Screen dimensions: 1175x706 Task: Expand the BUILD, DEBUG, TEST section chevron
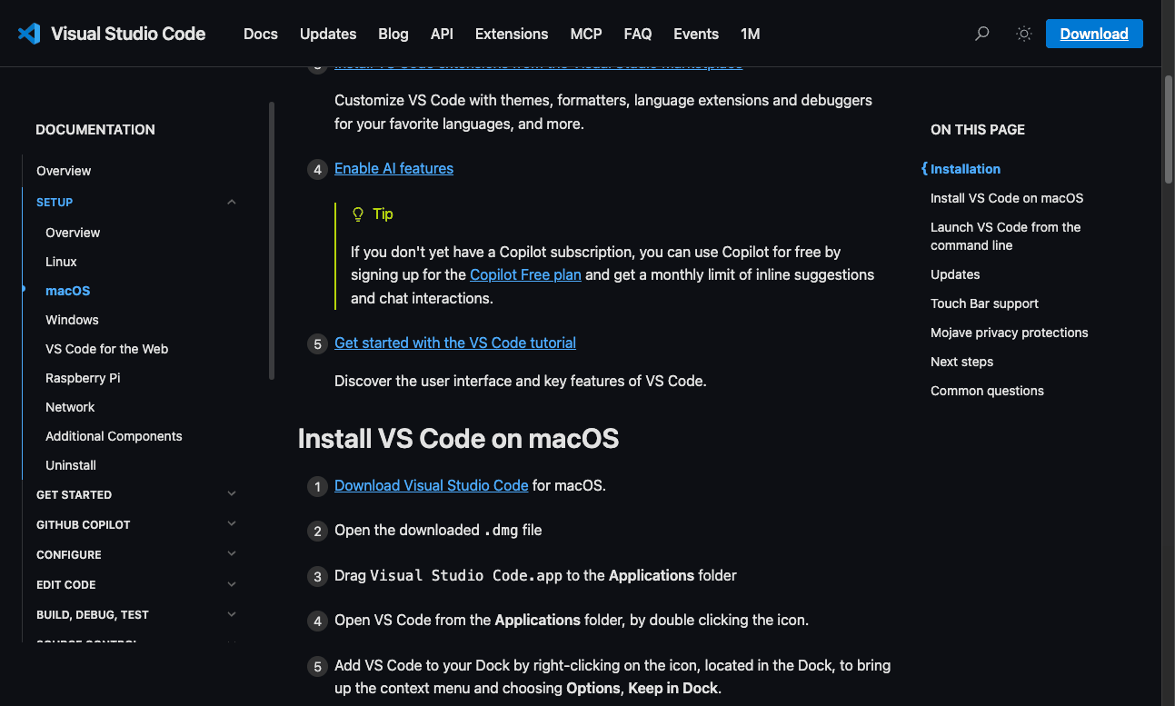[232, 614]
